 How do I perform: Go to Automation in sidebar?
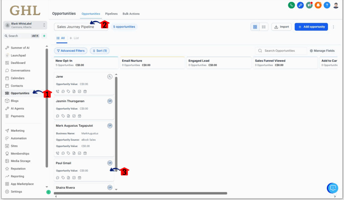[x=19, y=138]
